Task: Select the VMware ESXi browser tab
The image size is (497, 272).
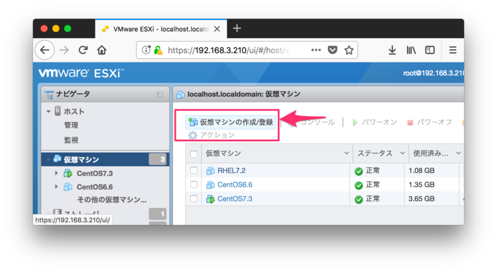Action: click(161, 29)
